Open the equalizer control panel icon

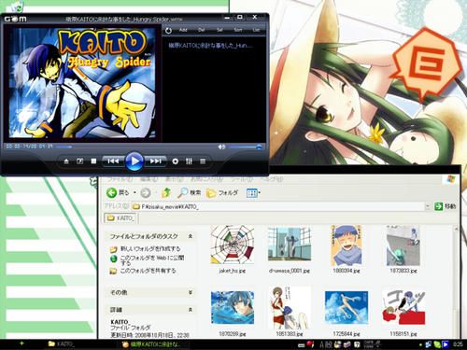189,161
